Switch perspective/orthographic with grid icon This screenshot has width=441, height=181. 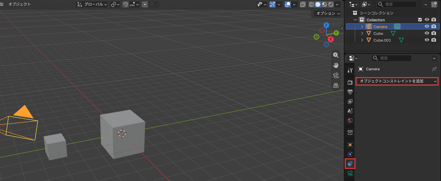tap(336, 85)
